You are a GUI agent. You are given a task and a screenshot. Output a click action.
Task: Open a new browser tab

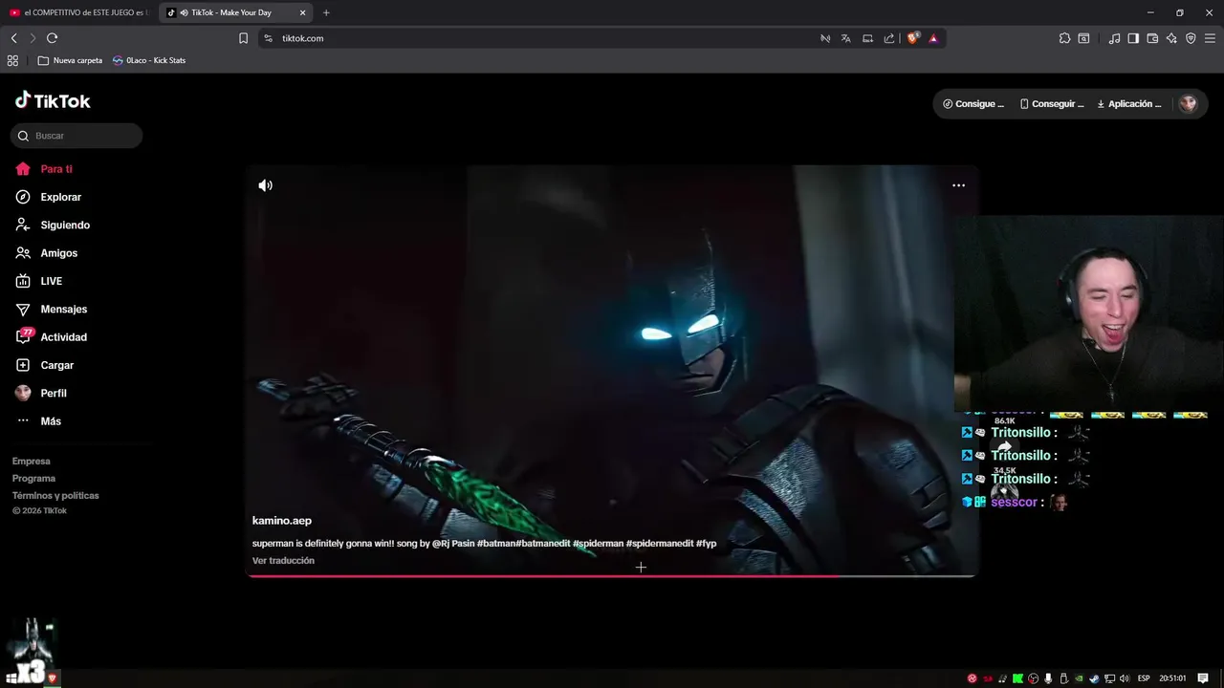(x=326, y=12)
